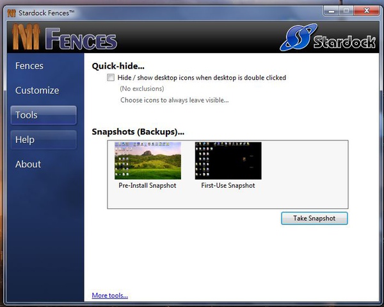The image size is (384, 307).
Task: Click the Take Snapshot button
Action: pyautogui.click(x=314, y=219)
